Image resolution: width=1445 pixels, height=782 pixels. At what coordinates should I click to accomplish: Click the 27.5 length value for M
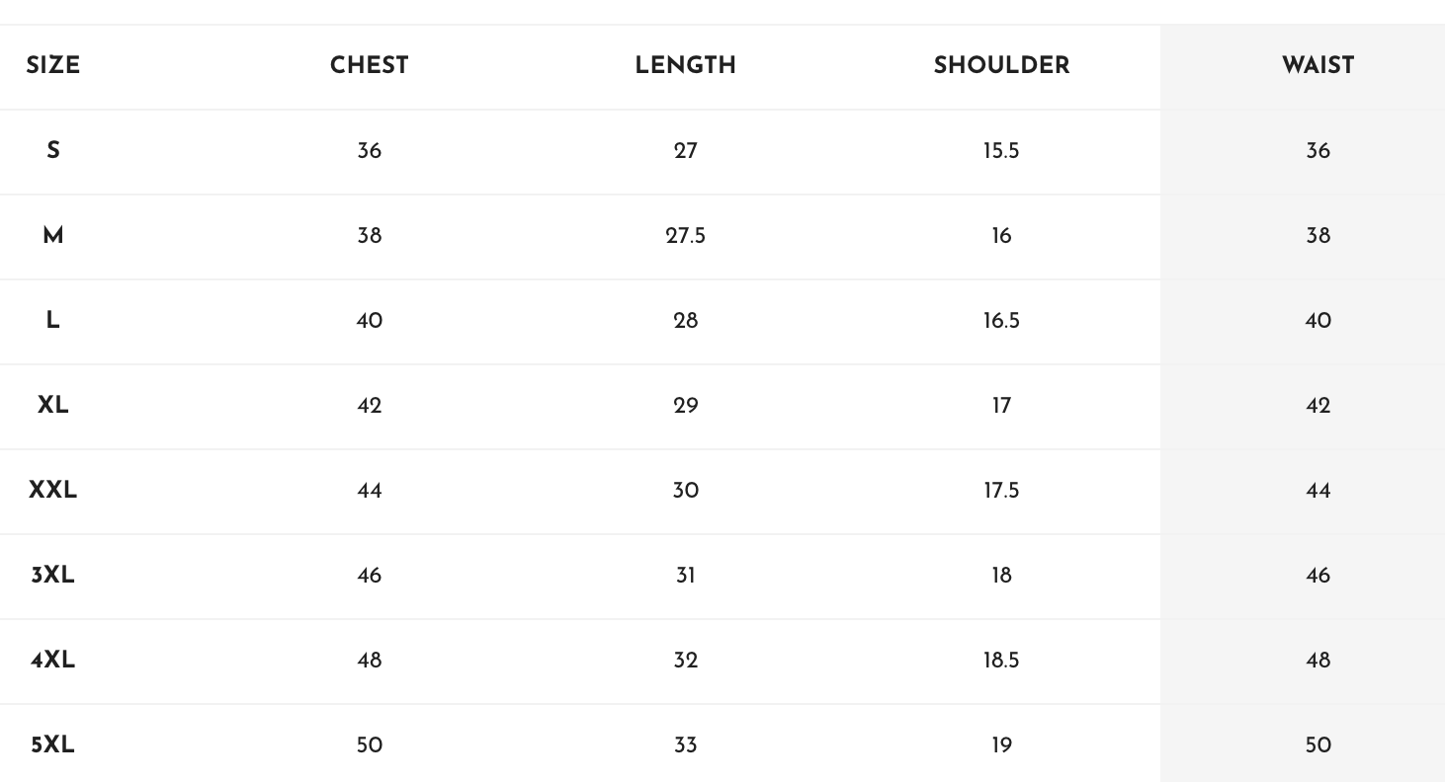point(685,236)
